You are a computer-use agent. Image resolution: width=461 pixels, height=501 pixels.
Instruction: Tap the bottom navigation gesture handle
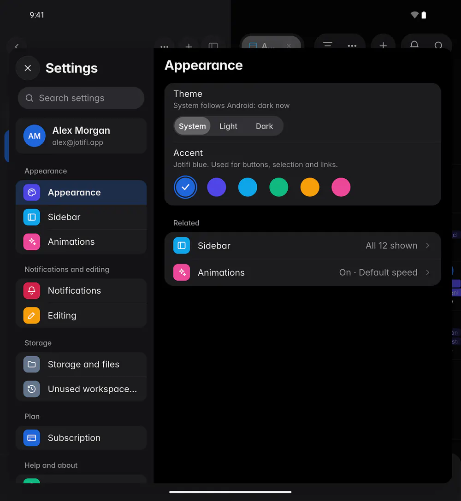(230, 492)
